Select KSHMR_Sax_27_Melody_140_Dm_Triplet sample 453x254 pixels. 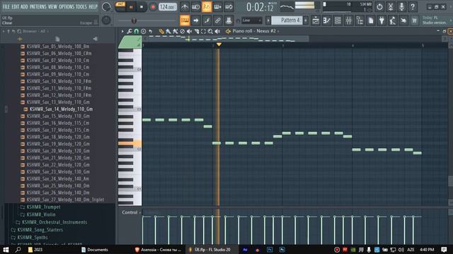[65, 200]
